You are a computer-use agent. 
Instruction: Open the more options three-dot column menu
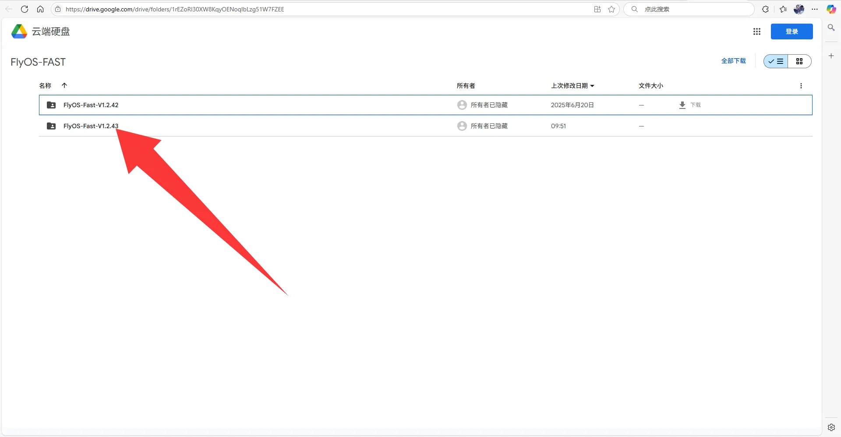point(801,86)
